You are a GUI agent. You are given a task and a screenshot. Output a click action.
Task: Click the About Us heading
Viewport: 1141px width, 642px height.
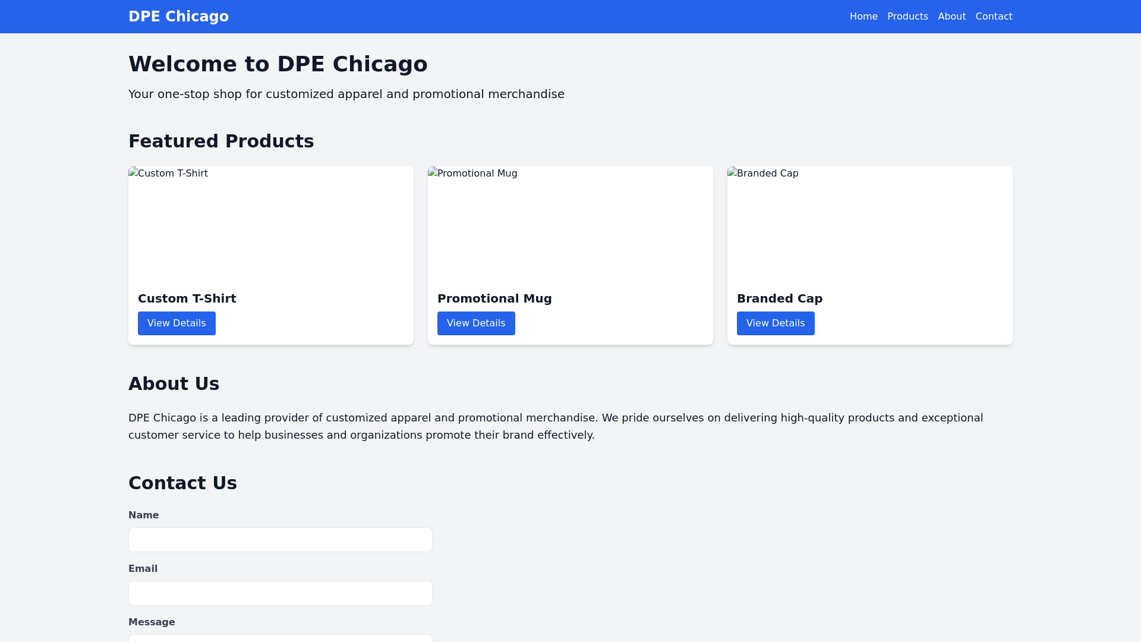pos(174,384)
